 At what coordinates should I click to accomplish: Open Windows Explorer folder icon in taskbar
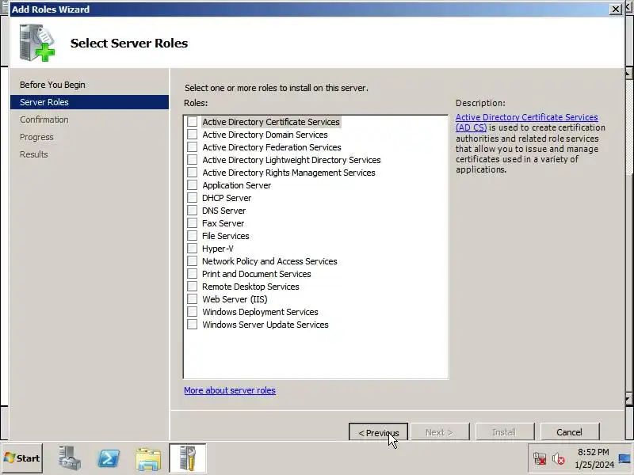[148, 459]
